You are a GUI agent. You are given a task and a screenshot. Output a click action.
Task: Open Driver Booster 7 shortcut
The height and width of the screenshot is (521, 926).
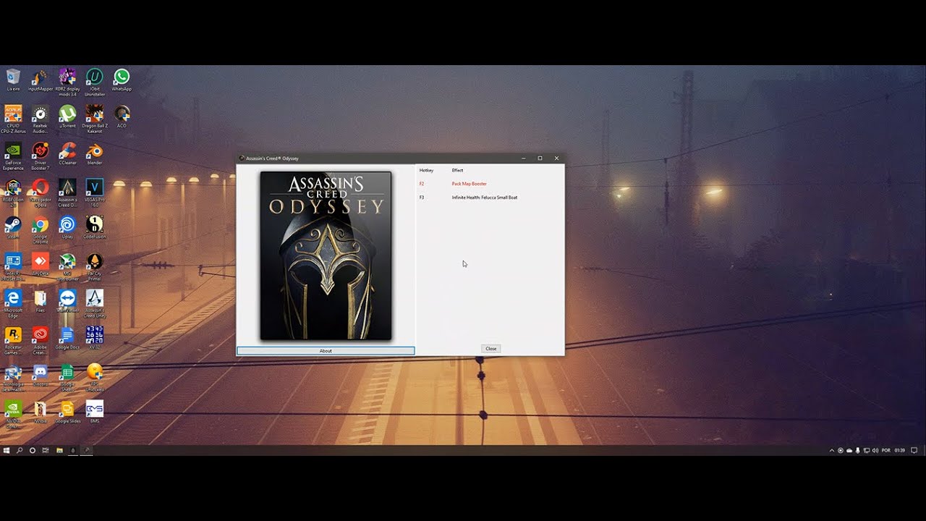40,156
